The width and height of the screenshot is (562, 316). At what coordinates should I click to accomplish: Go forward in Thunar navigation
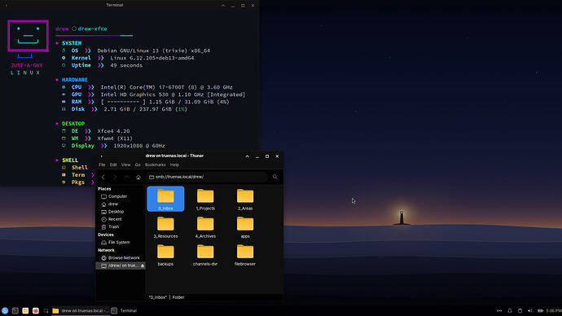[x=115, y=177]
